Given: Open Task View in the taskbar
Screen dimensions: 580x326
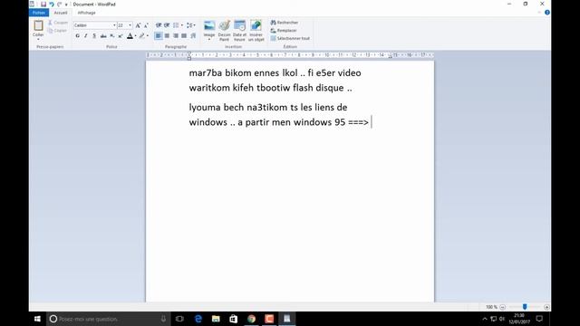Looking at the screenshot, I should coord(179,319).
